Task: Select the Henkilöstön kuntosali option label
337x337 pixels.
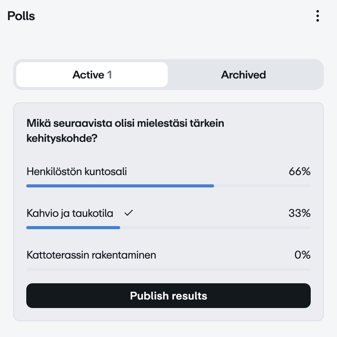Action: point(77,172)
